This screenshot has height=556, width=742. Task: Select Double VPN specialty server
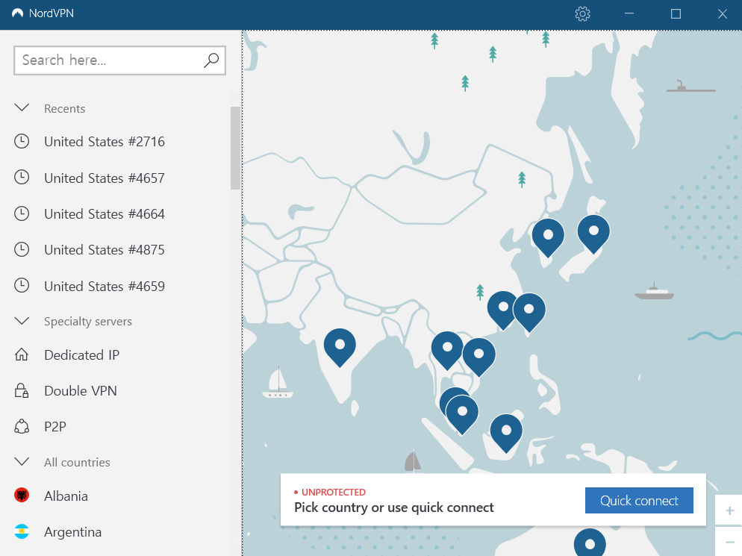click(x=81, y=391)
